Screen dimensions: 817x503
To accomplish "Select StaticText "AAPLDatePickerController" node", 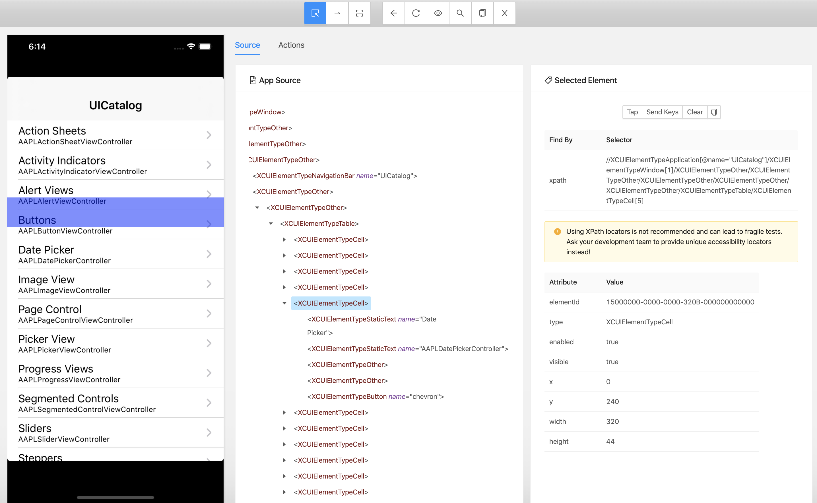I will point(407,349).
